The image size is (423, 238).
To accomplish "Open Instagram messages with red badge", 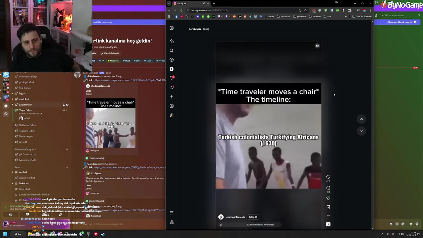I will [x=172, y=78].
